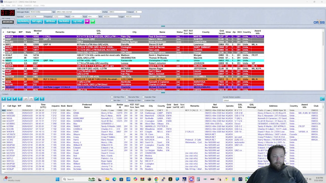The height and width of the screenshot is (183, 326).
Task: Click the Frequency input field
Action: 59,17
